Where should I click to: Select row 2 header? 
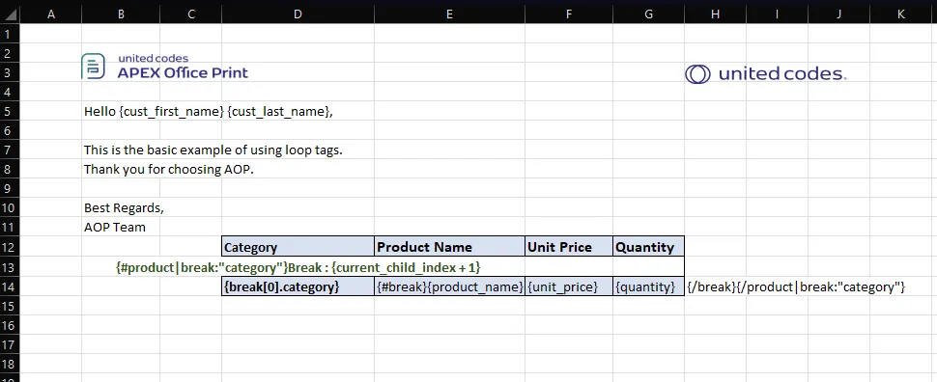[x=10, y=53]
